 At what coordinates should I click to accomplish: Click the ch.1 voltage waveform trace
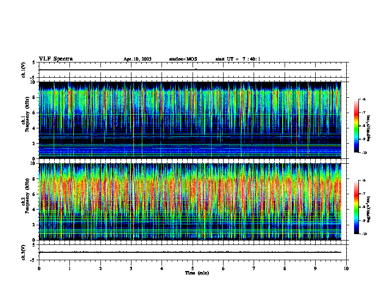coord(190,70)
